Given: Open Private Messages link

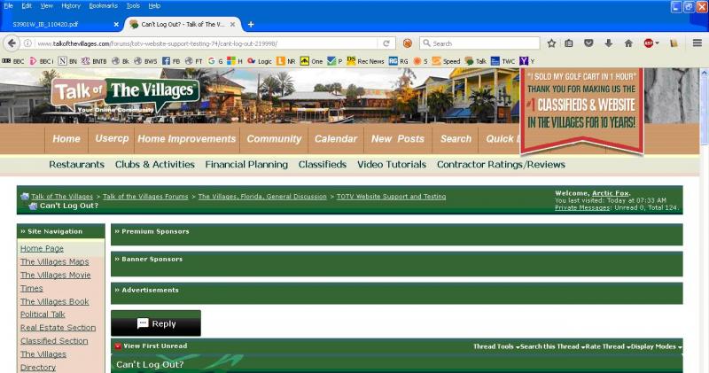Looking at the screenshot, I should [582, 207].
